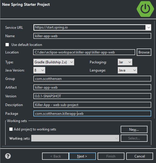
Task: Click the Artifact input field
Action: (92, 87)
